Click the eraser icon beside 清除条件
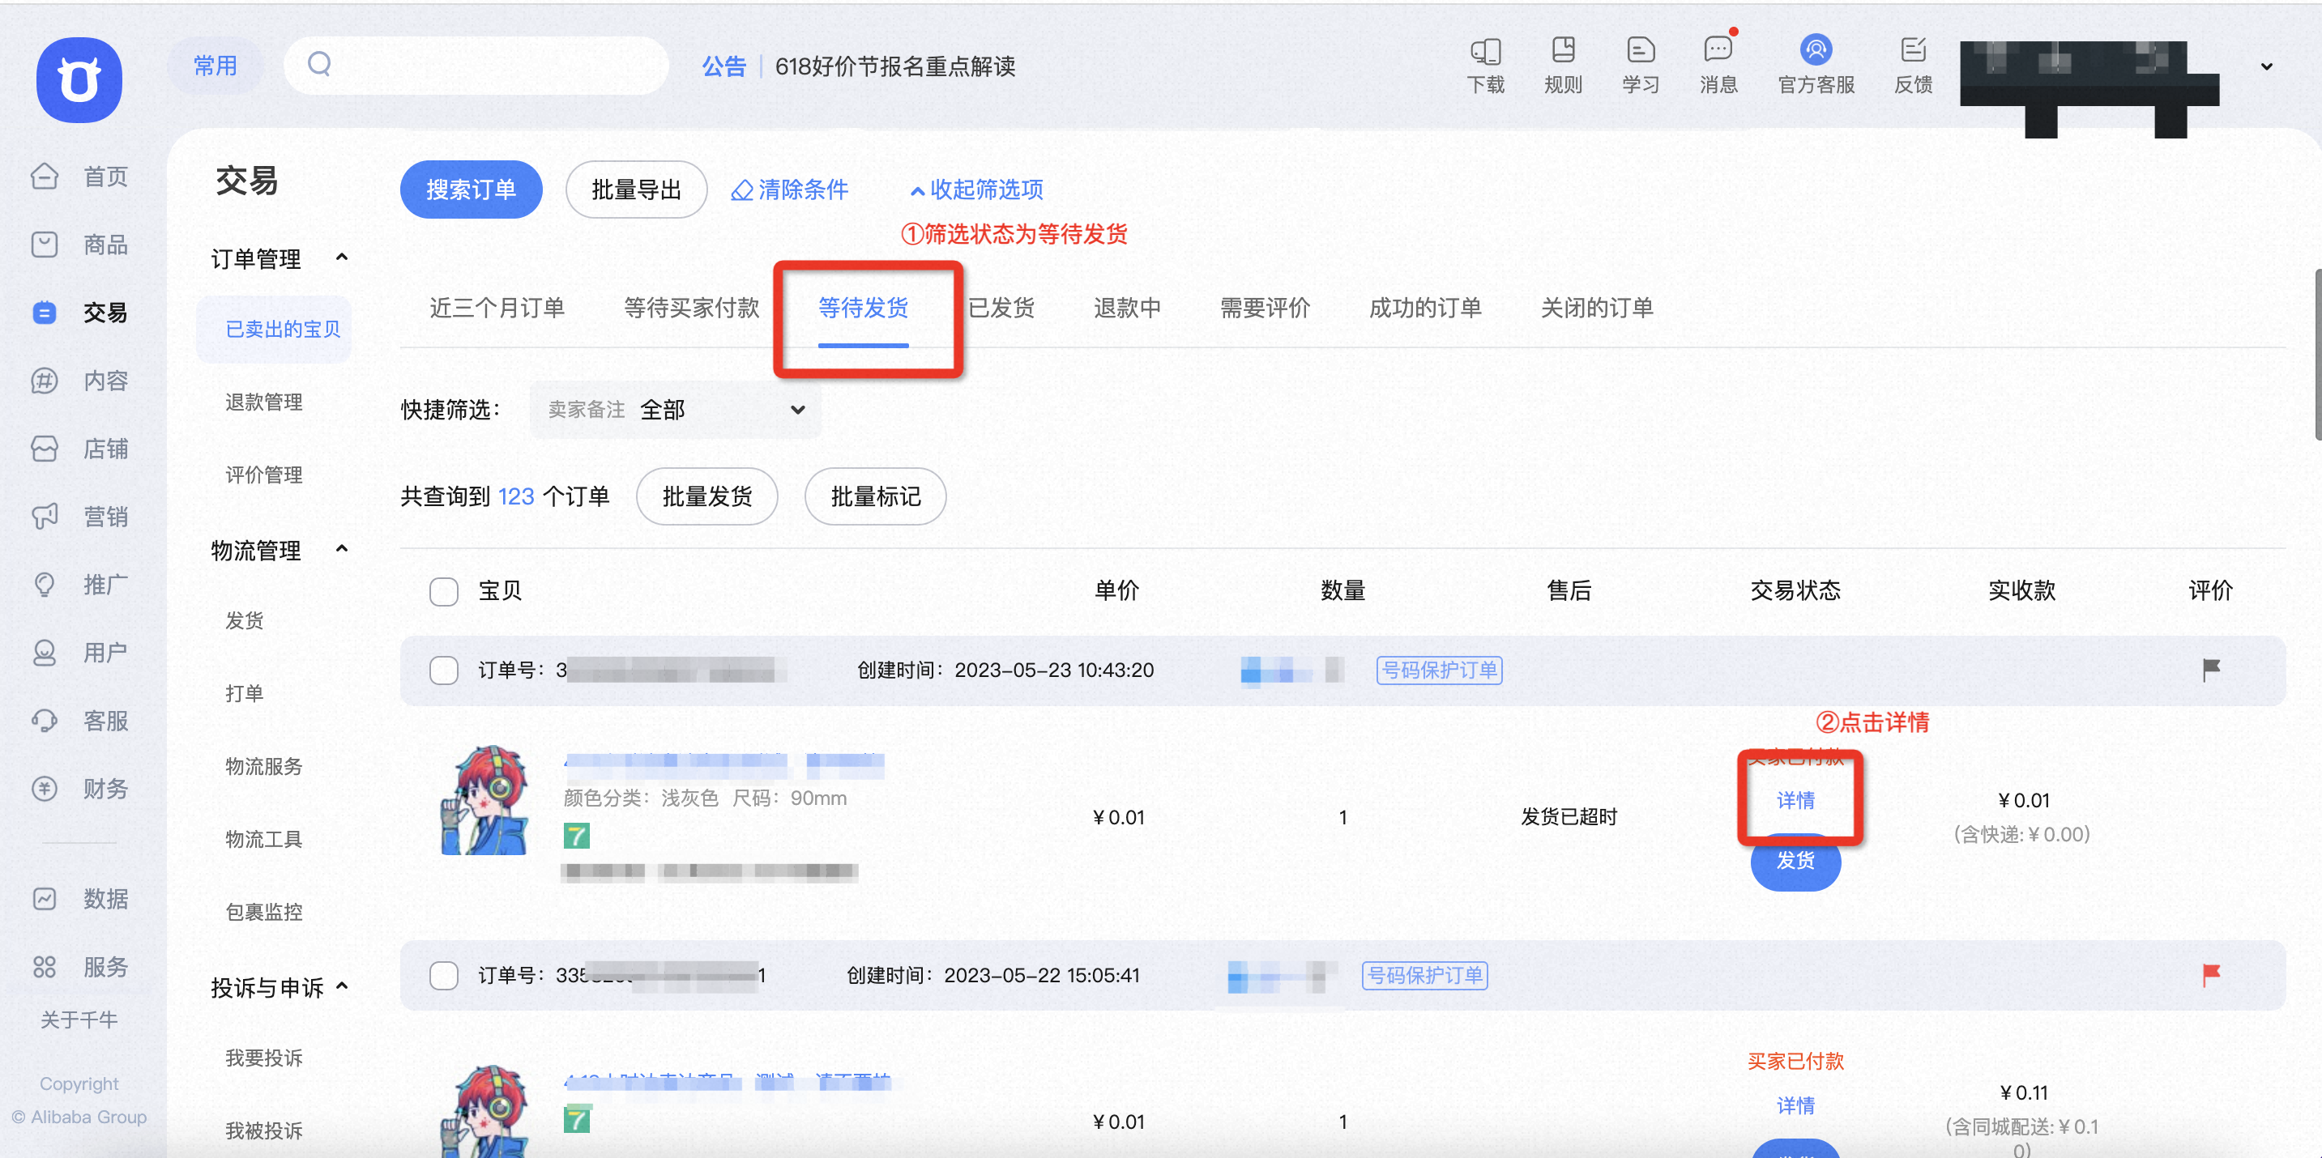This screenshot has width=2322, height=1158. pos(742,190)
